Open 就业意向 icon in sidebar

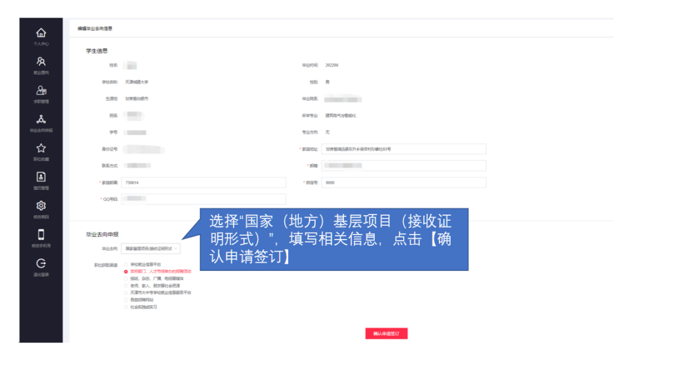pos(41,62)
